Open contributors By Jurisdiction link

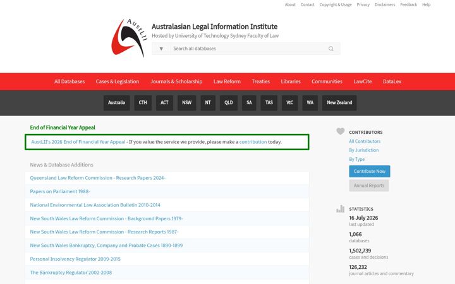click(x=363, y=150)
